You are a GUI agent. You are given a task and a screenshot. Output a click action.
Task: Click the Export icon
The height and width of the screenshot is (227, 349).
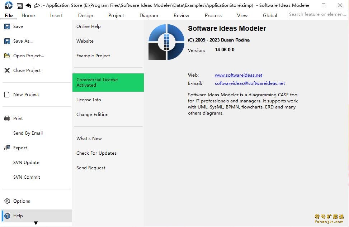[x=7, y=148]
